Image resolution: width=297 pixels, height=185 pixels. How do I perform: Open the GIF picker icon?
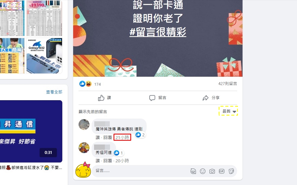click(x=222, y=171)
